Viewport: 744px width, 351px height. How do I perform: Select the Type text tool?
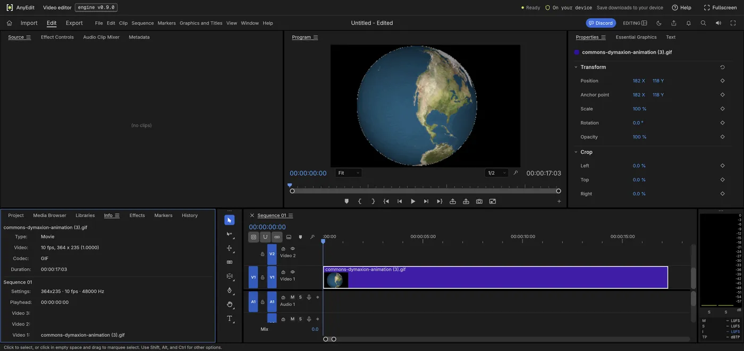pos(230,319)
